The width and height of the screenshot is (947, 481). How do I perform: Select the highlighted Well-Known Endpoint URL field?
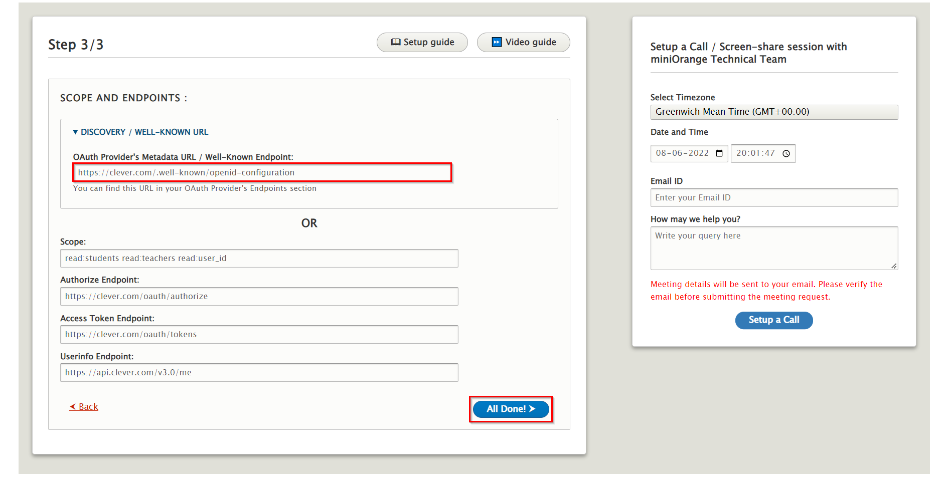(262, 172)
